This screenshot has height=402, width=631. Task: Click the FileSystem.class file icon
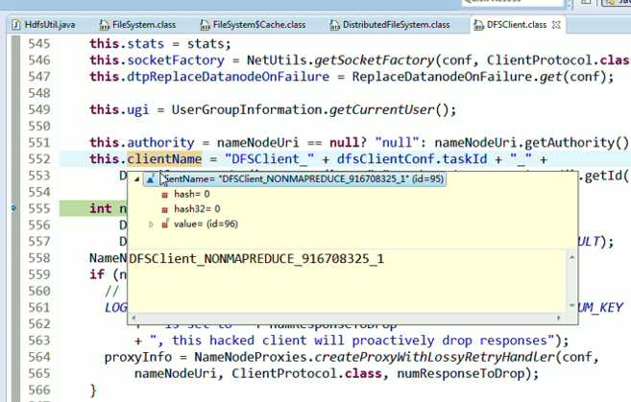(x=105, y=25)
